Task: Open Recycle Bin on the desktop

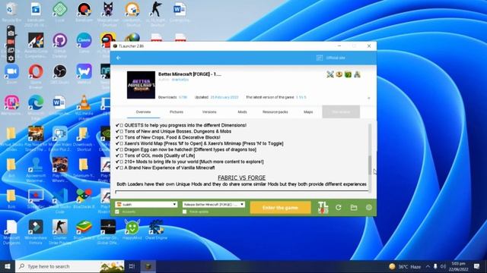Action: click(x=11, y=12)
